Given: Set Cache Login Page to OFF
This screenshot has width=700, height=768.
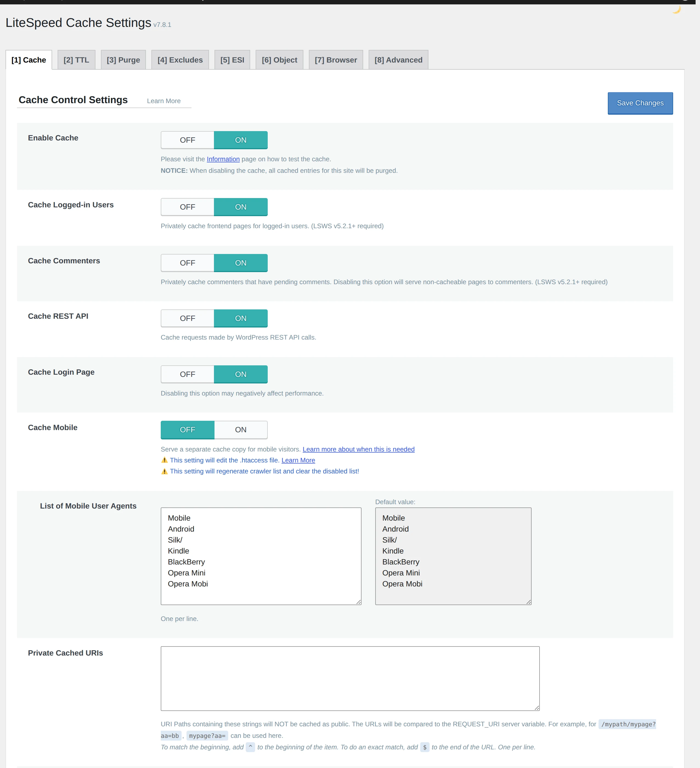Looking at the screenshot, I should click(187, 374).
